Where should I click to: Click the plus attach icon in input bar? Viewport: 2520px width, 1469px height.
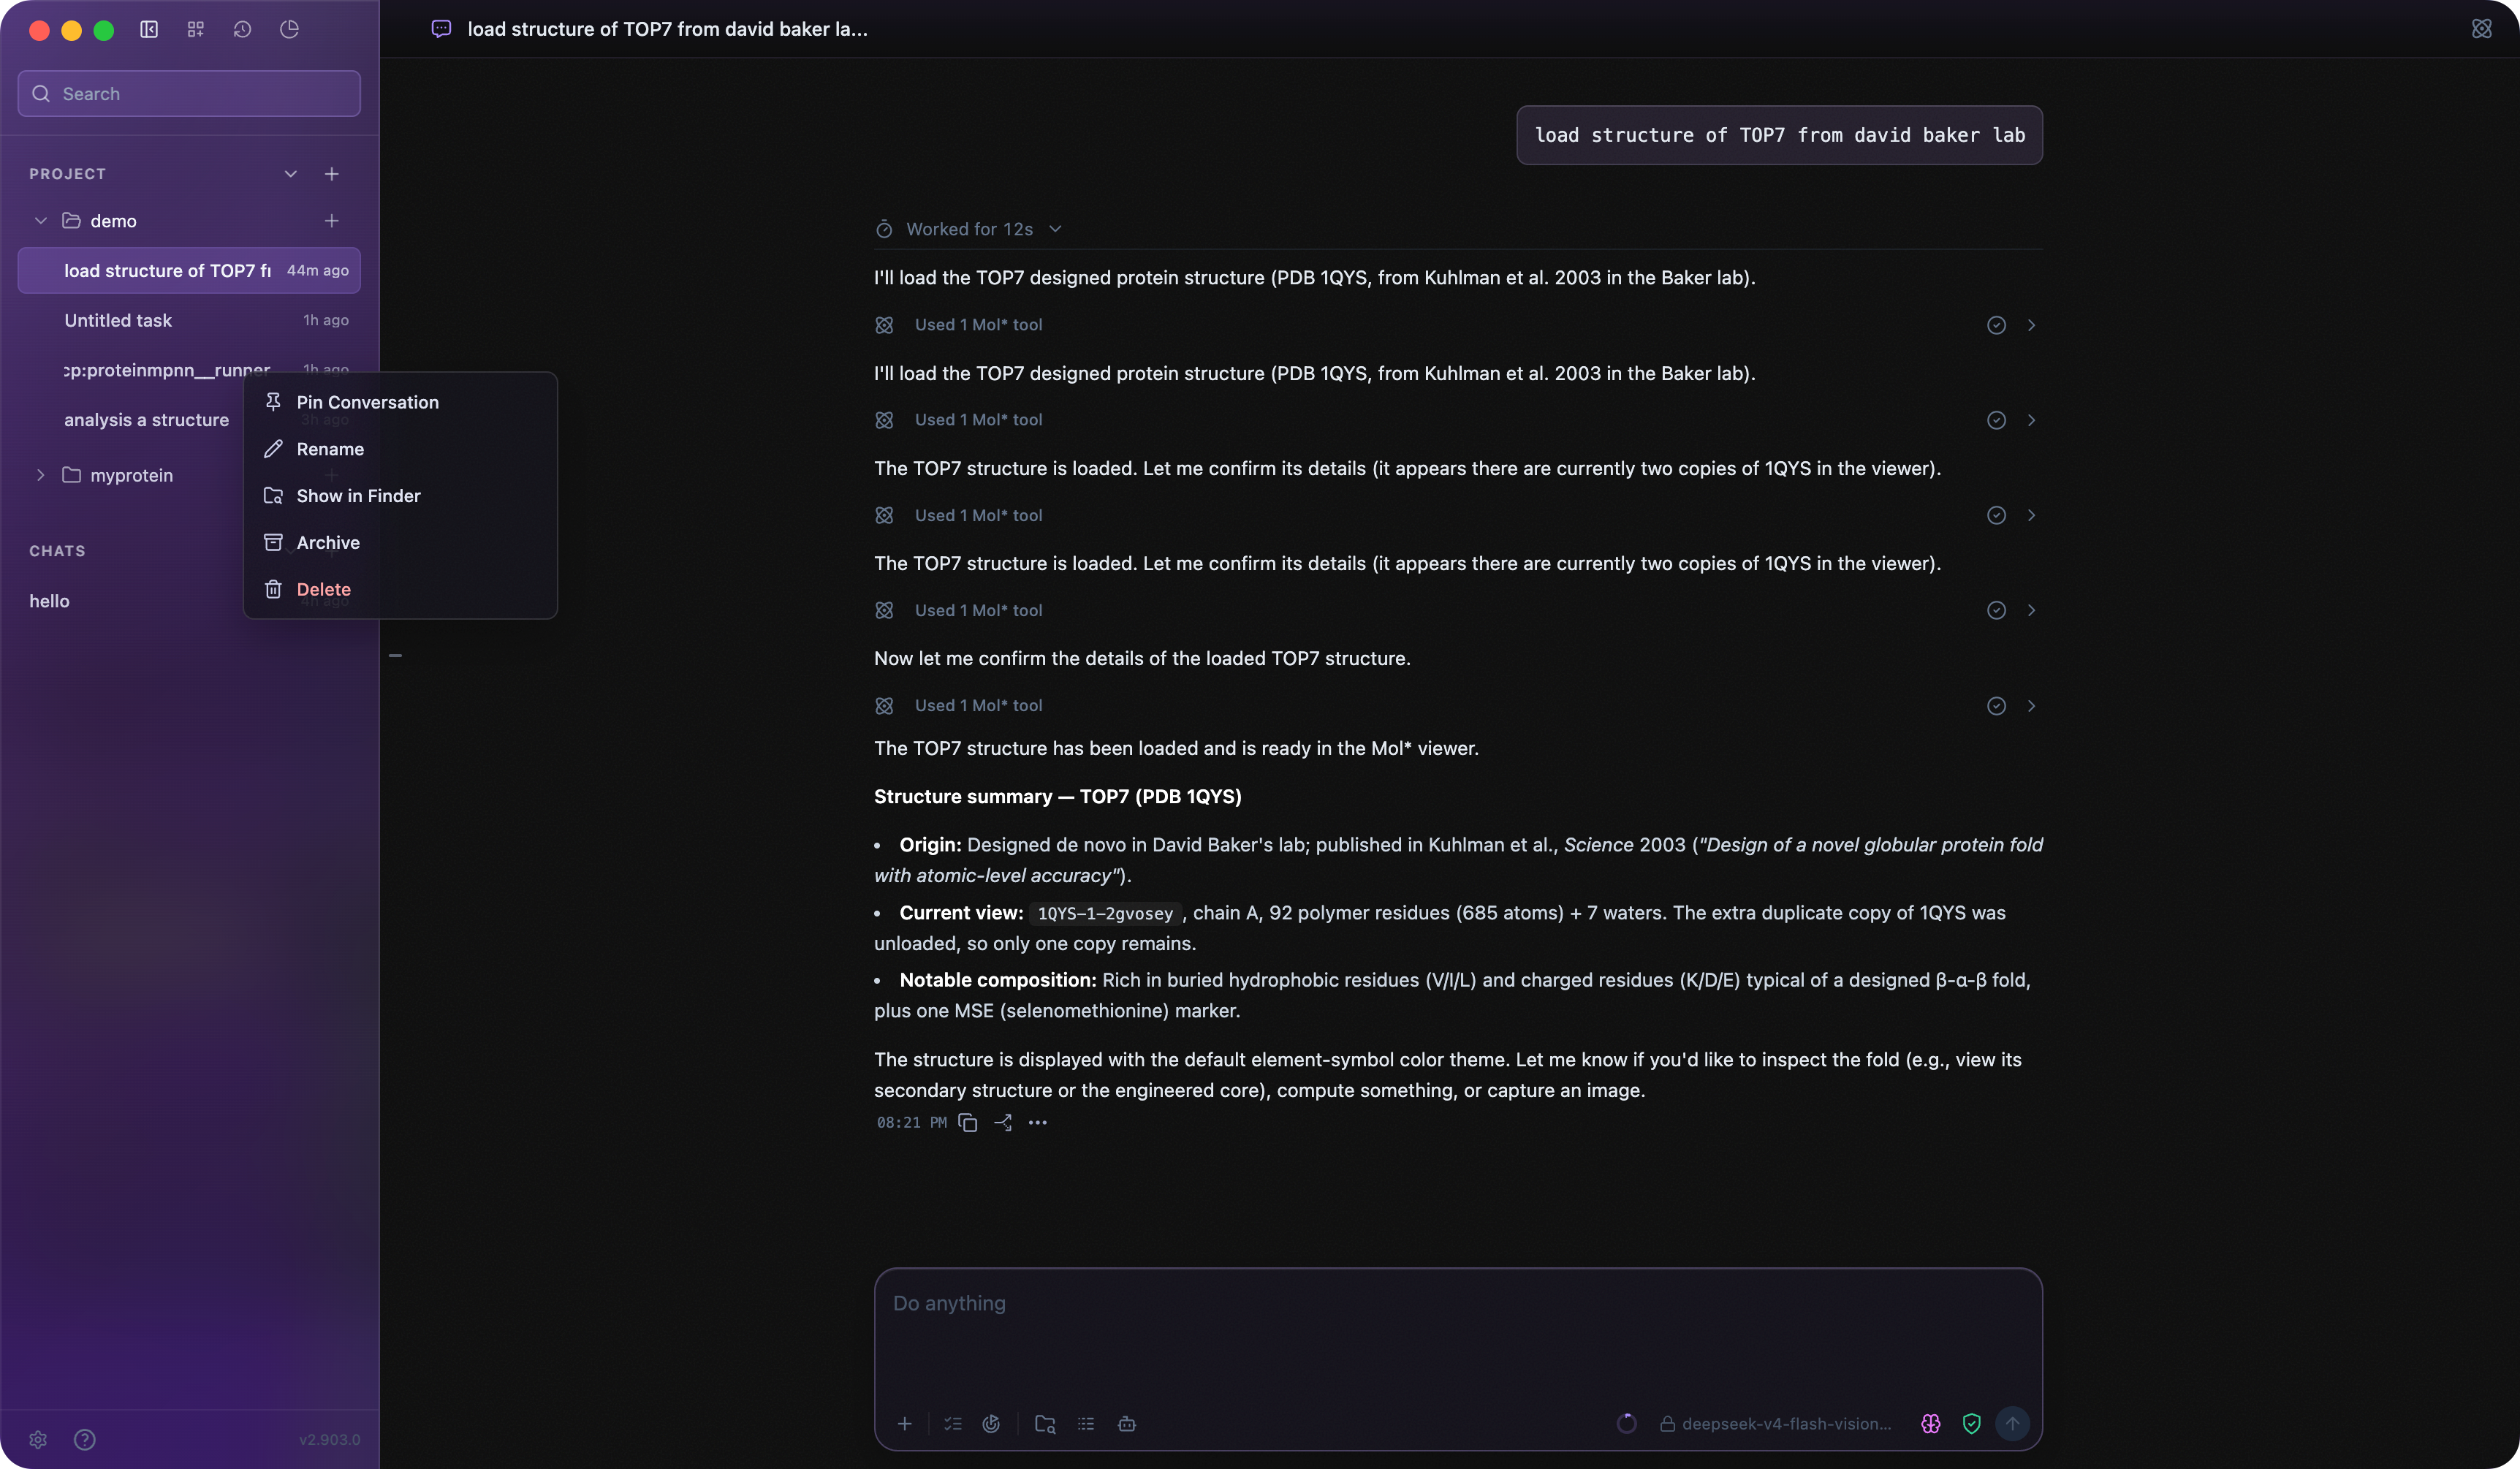point(904,1423)
